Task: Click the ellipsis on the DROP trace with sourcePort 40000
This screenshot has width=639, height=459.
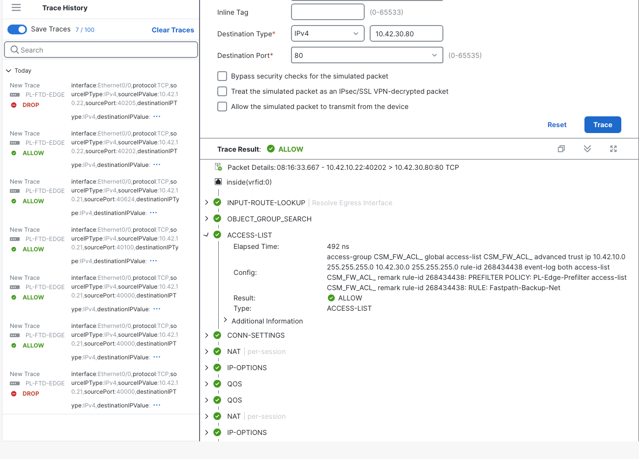Action: point(157,405)
